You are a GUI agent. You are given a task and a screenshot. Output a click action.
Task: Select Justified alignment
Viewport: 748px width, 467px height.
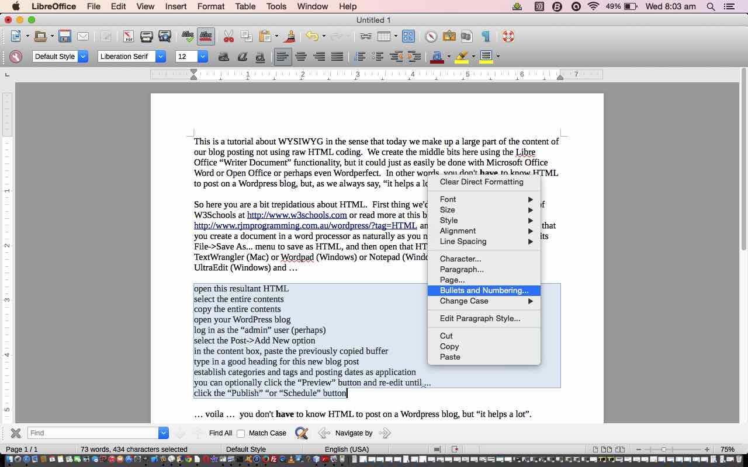tap(337, 57)
